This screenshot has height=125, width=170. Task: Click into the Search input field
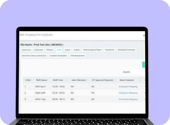click(138, 72)
